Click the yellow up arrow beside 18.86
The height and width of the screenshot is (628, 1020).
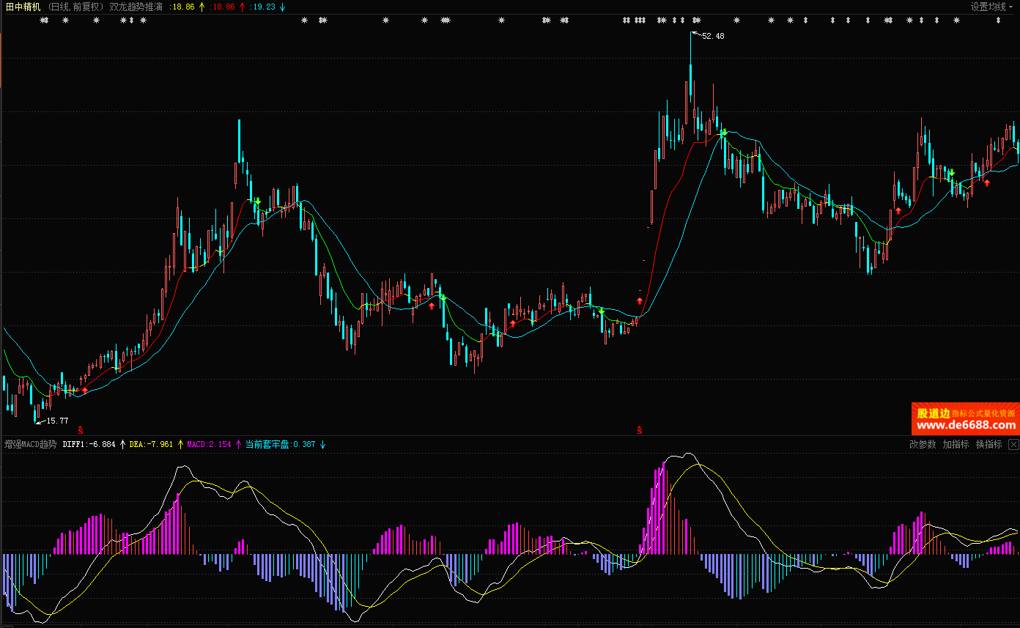[x=202, y=7]
